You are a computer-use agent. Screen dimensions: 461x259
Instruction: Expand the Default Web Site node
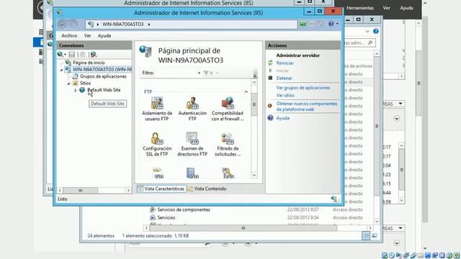[76, 90]
